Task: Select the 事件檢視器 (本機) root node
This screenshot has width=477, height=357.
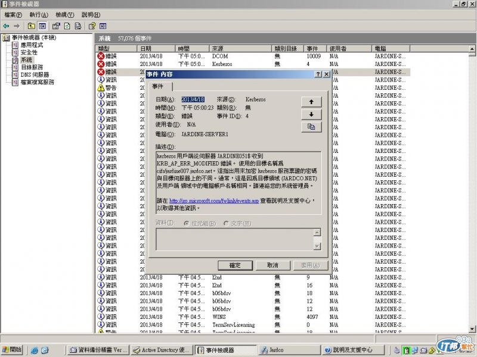Action: 34,37
